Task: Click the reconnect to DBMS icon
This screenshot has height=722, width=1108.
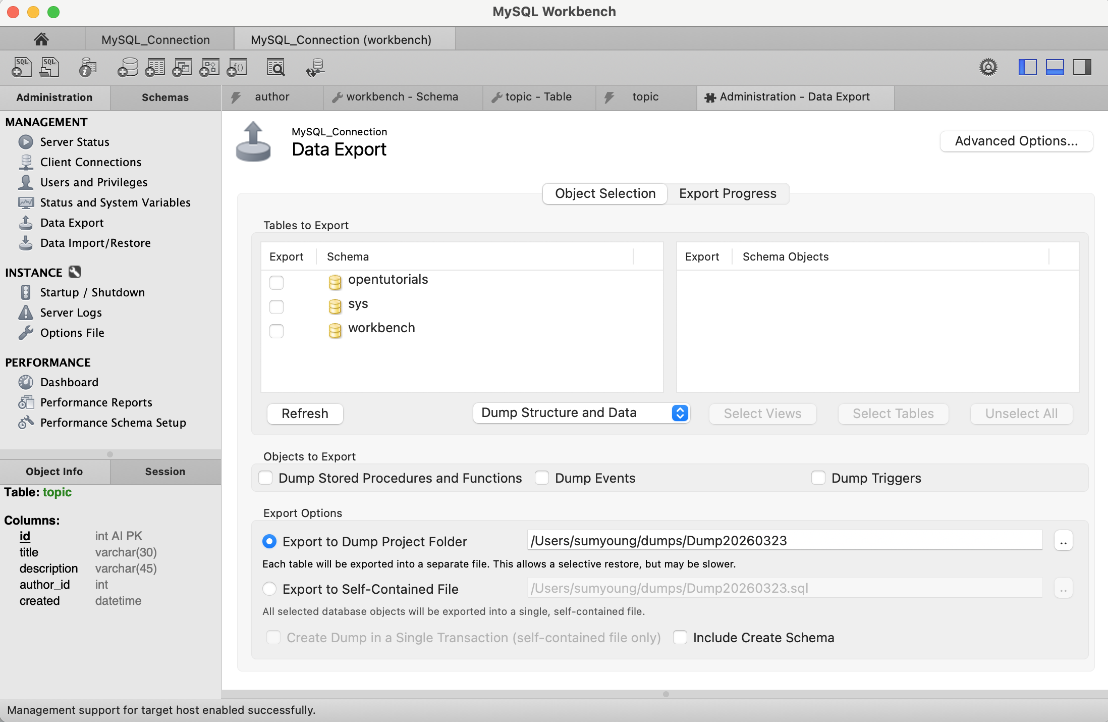Action: click(315, 67)
